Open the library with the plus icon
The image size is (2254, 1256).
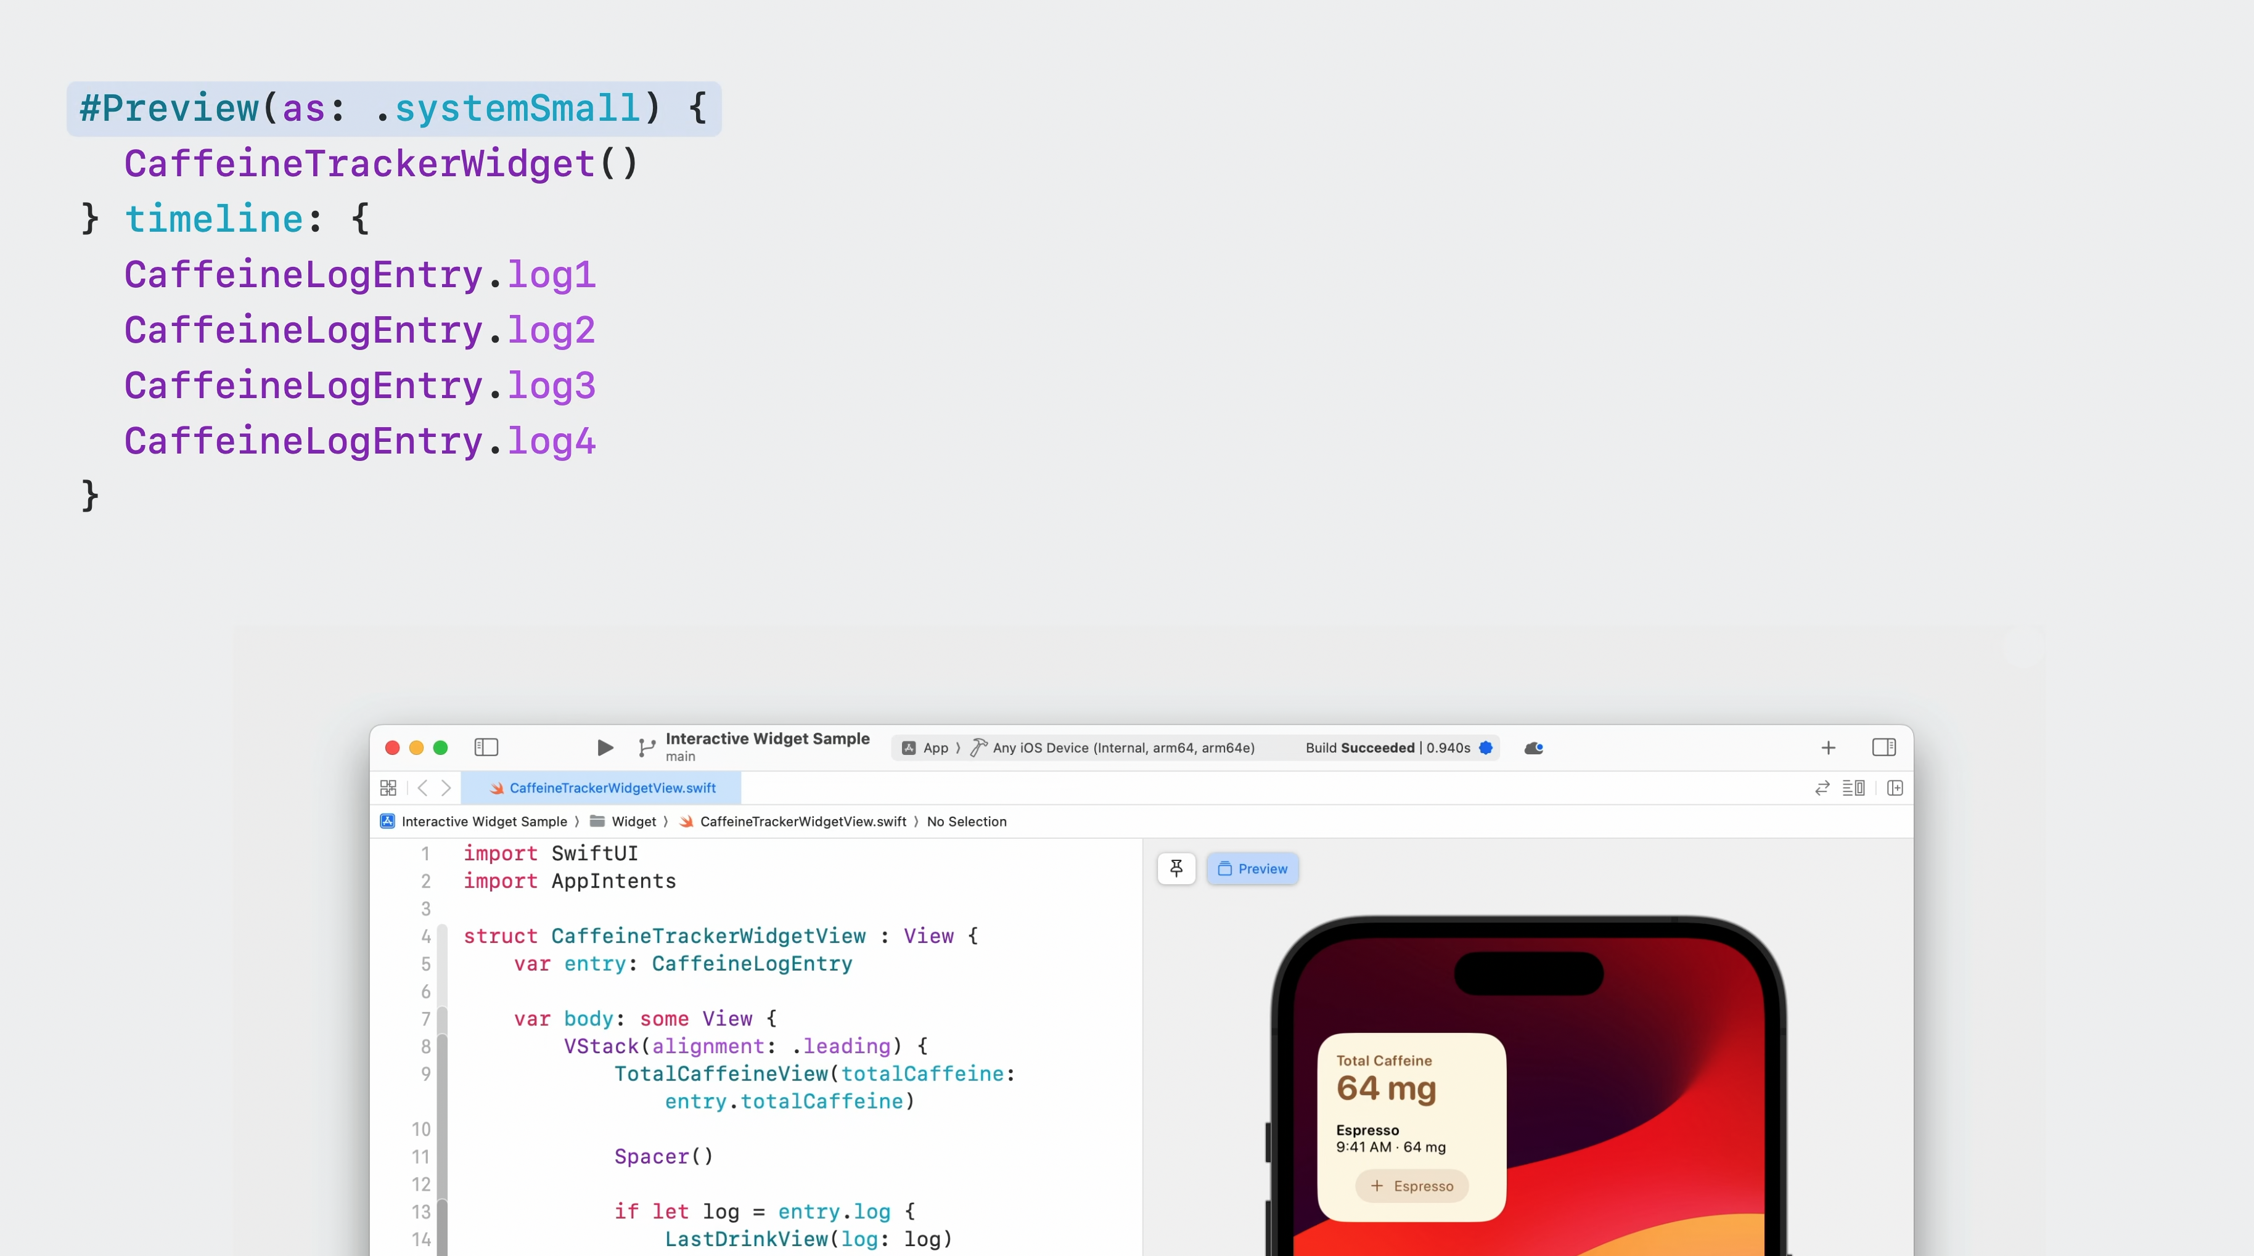(x=1828, y=748)
